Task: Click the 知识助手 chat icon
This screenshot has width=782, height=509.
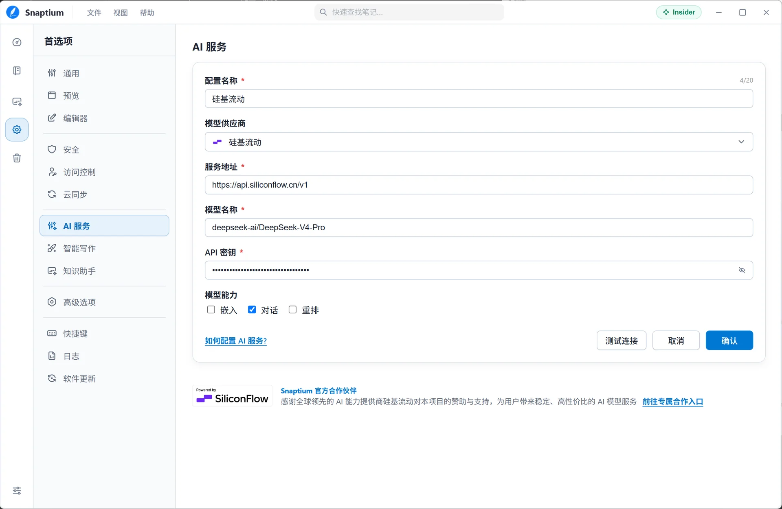Action: coord(52,271)
